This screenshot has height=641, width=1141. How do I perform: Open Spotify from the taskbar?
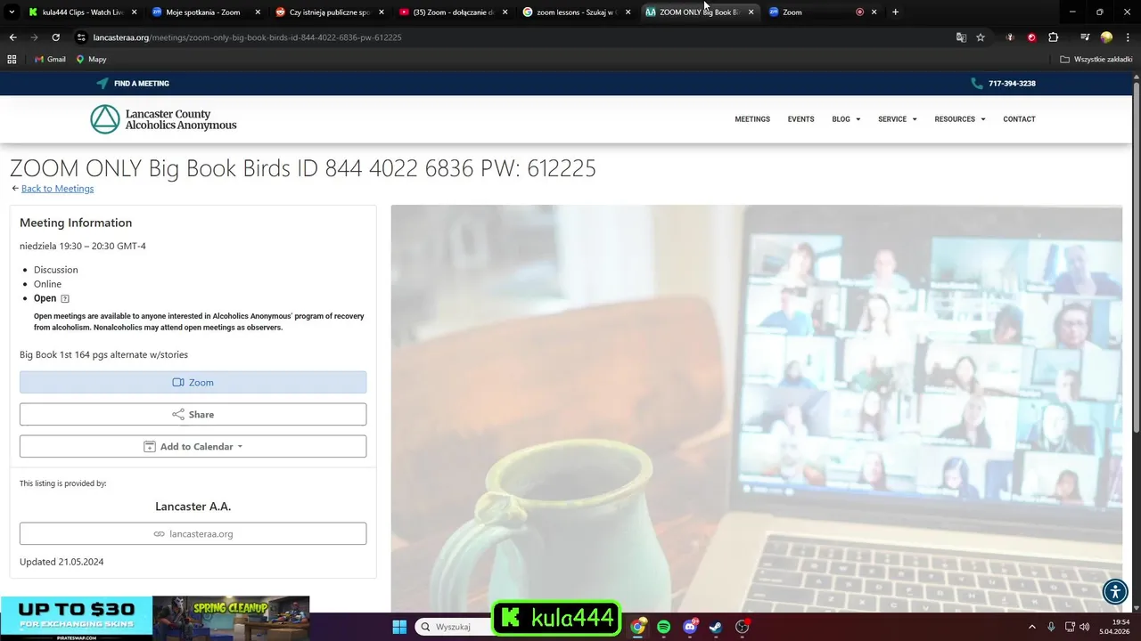coord(664,627)
